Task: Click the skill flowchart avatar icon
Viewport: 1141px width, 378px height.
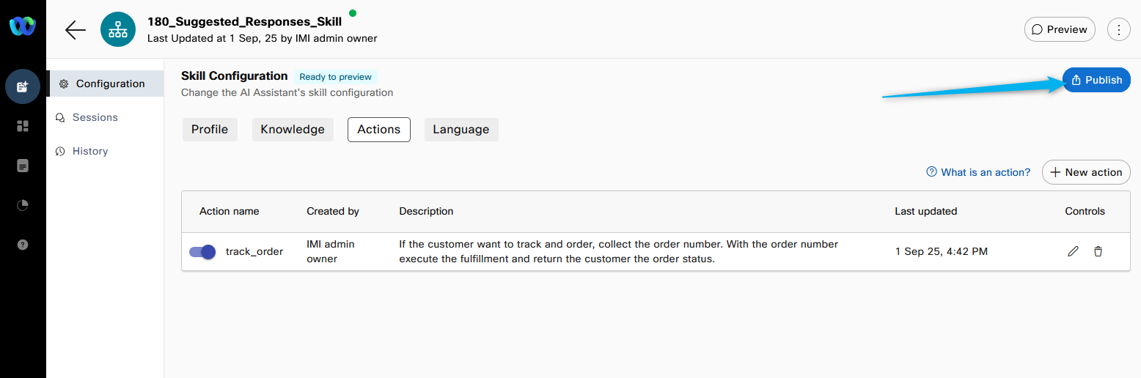Action: [x=117, y=30]
